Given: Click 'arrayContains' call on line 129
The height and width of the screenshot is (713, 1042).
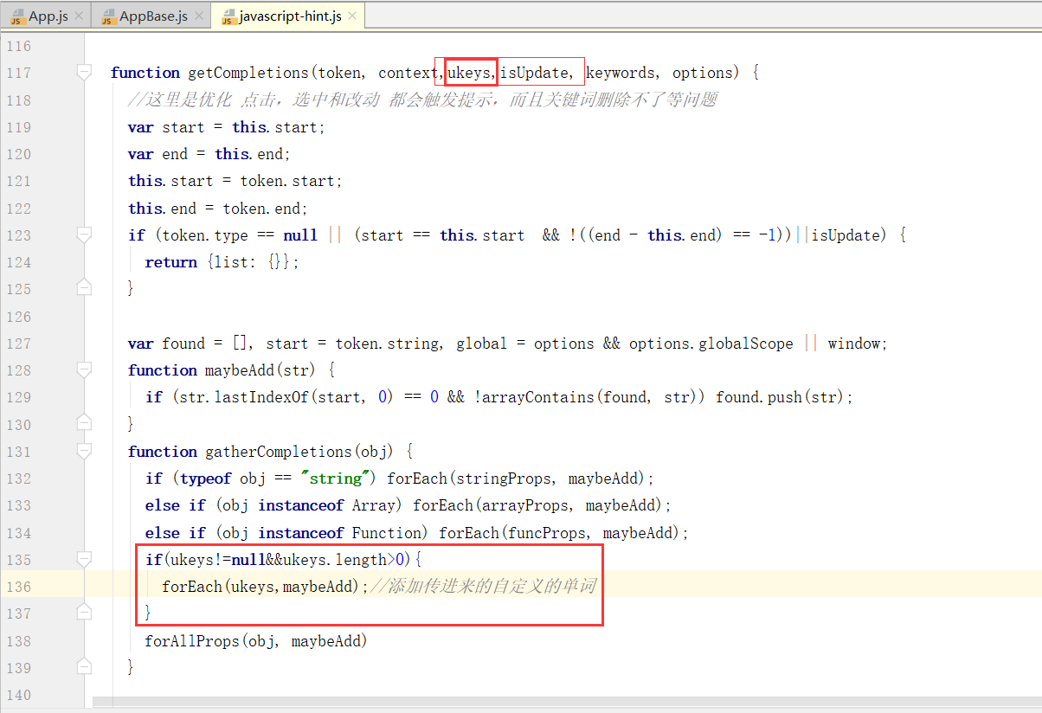Looking at the screenshot, I should pyautogui.click(x=538, y=397).
